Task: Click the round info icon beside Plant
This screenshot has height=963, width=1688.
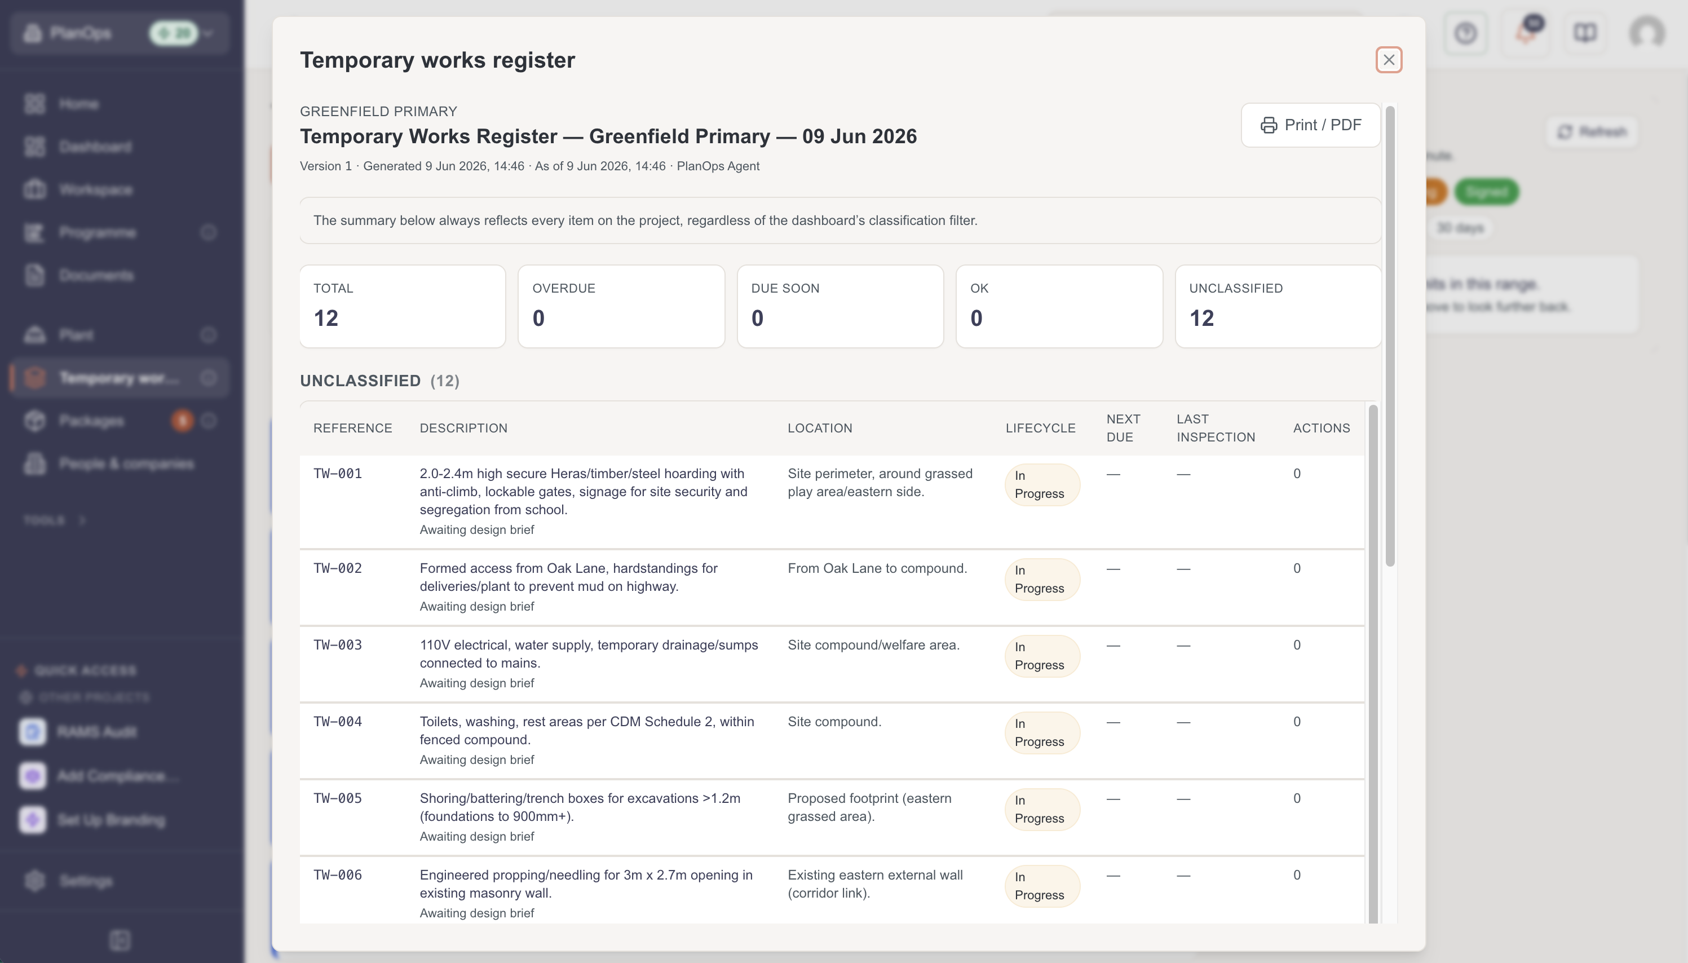Action: tap(208, 335)
